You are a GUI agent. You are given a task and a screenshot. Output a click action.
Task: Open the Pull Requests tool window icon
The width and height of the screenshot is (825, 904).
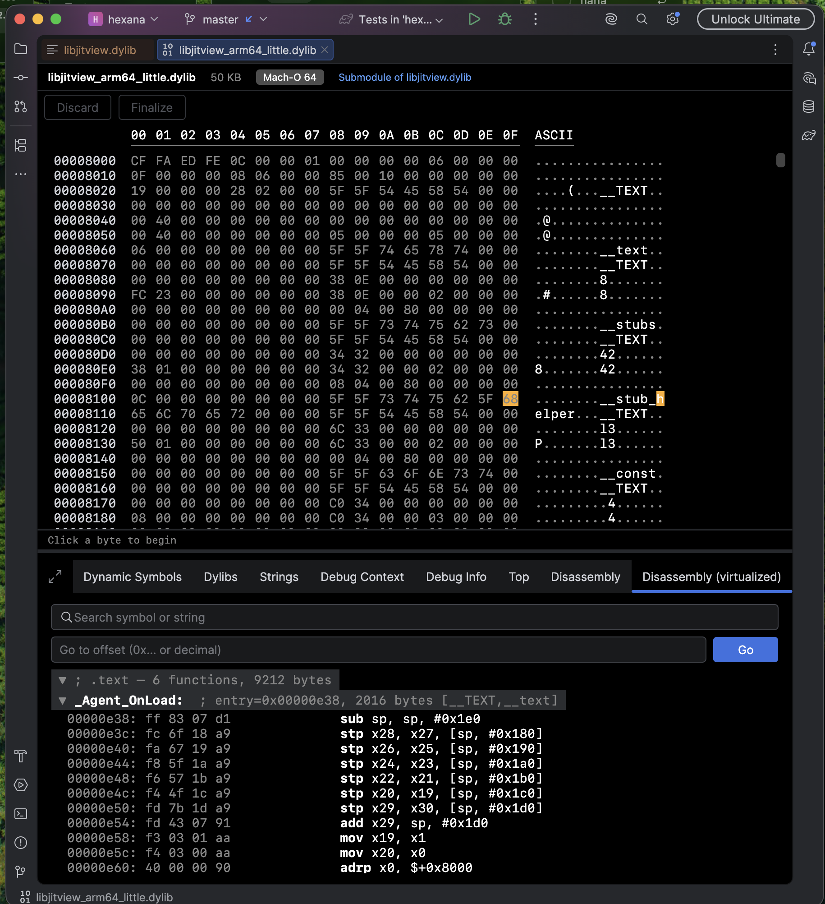click(x=21, y=106)
